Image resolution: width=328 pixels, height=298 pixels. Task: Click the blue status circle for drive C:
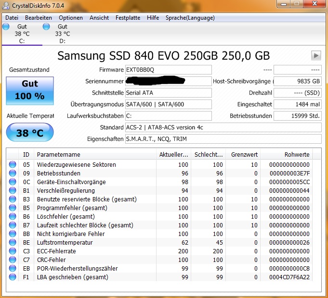(6, 26)
